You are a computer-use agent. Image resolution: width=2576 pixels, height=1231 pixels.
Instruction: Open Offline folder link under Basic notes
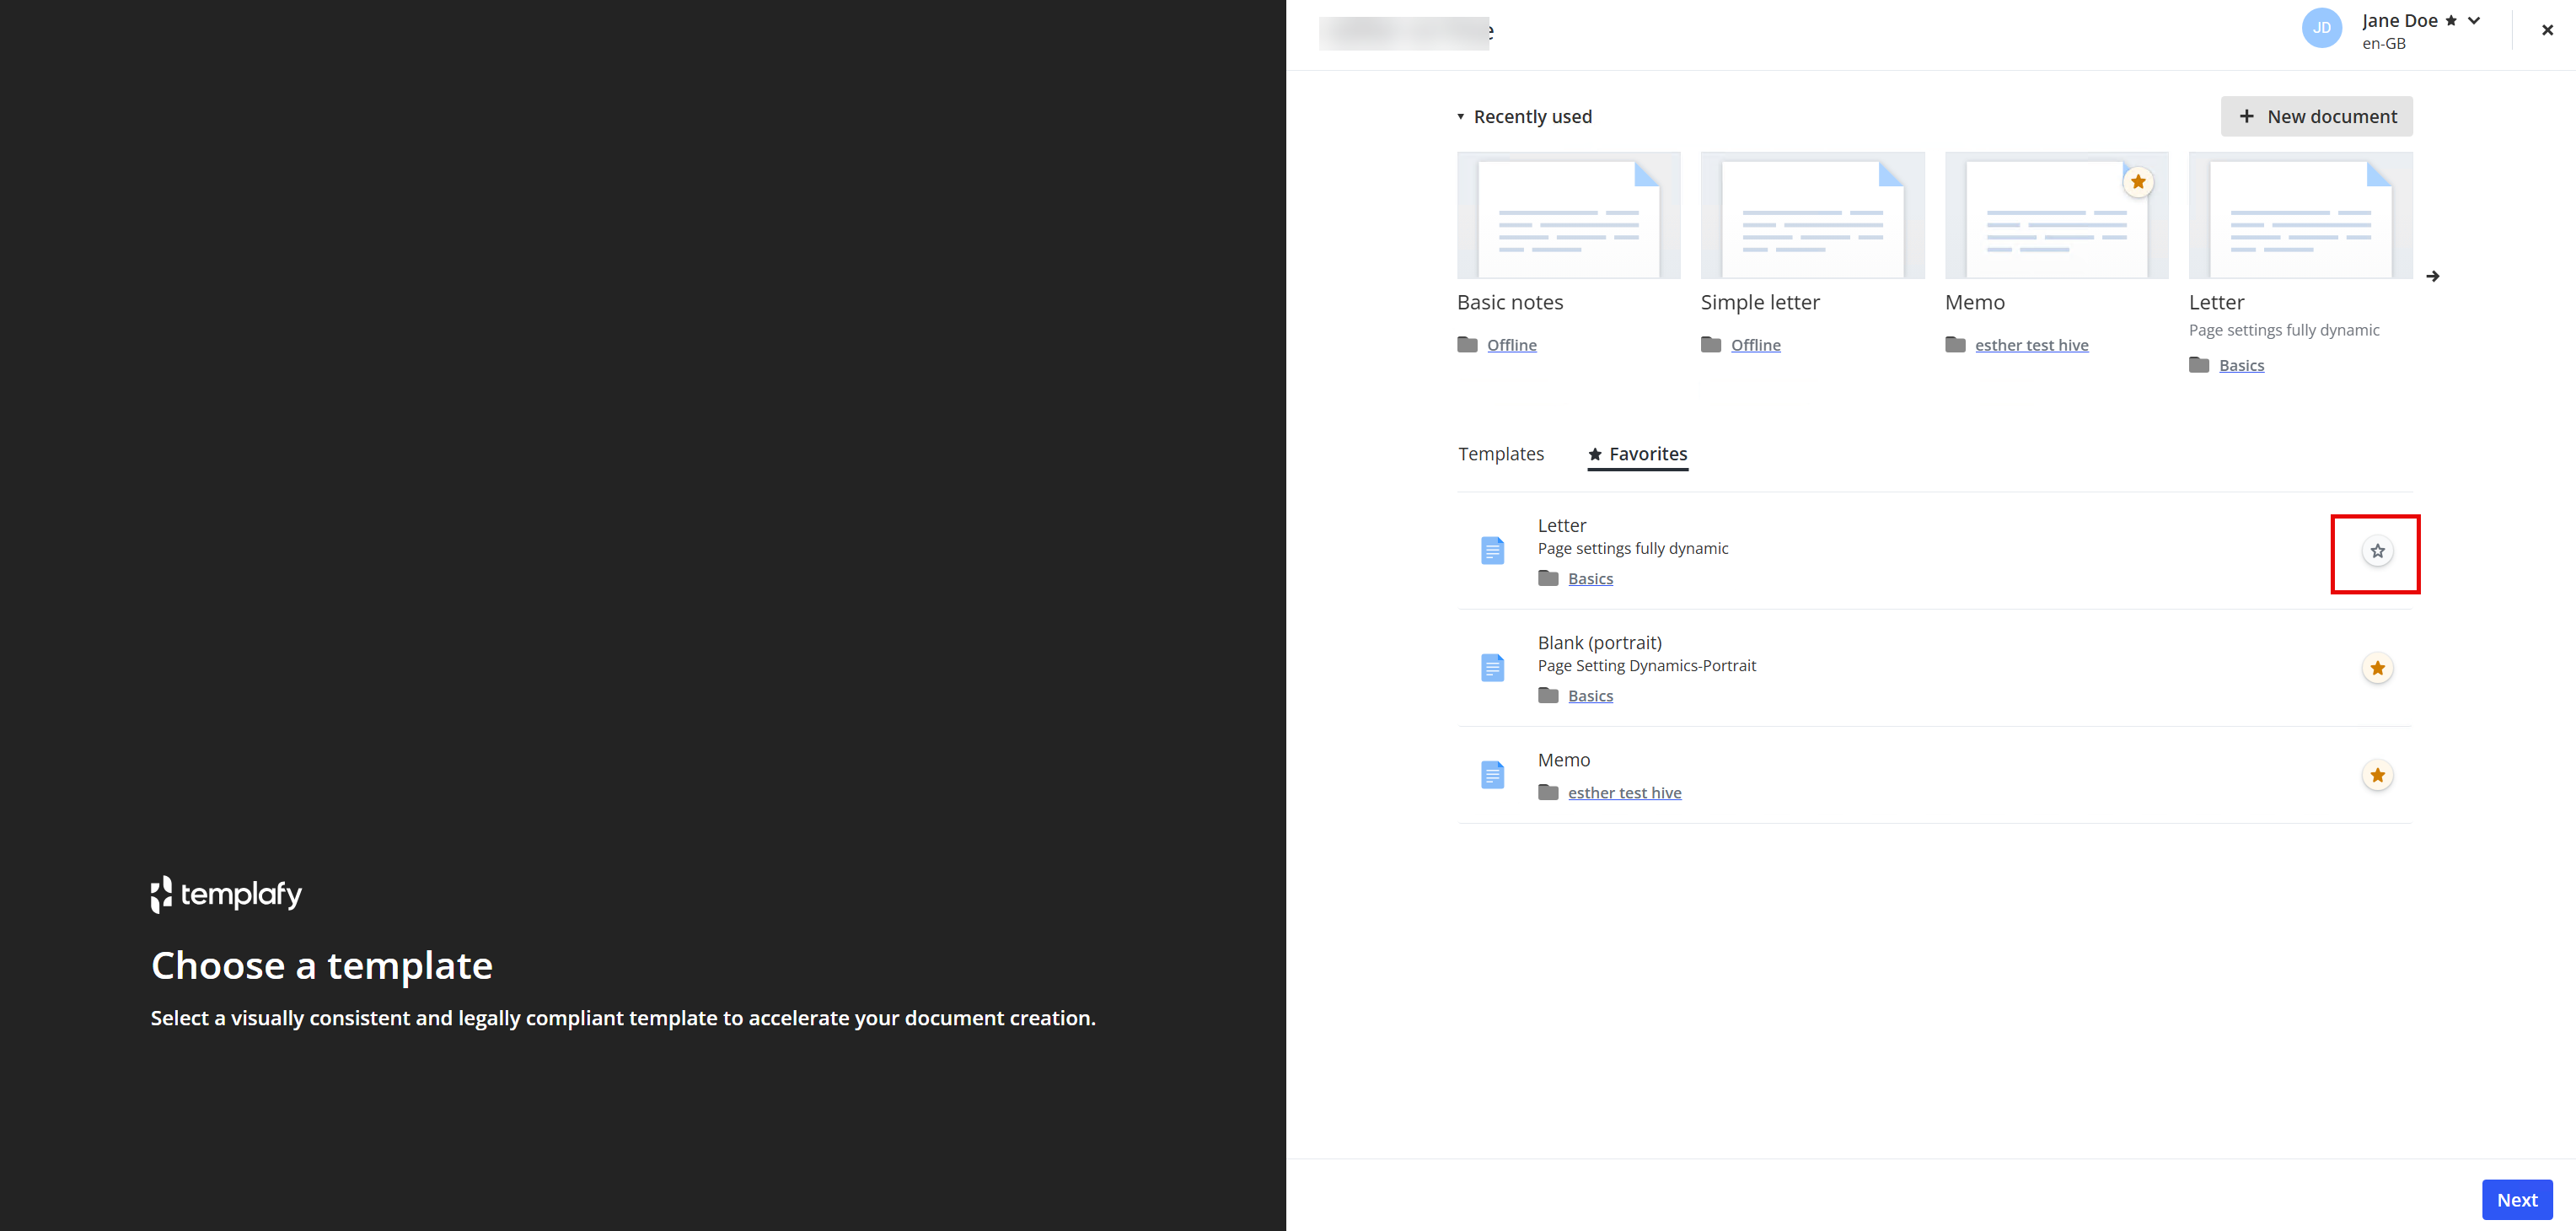[1512, 345]
